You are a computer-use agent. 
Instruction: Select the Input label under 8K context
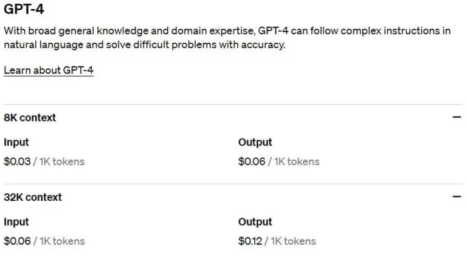16,142
